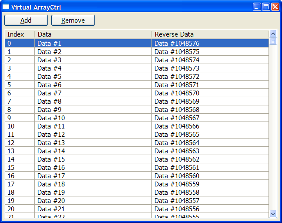282x223 pixels.
Task: Maximize the Virtual ArrayCtrl window
Action: pyautogui.click(x=266, y=7)
